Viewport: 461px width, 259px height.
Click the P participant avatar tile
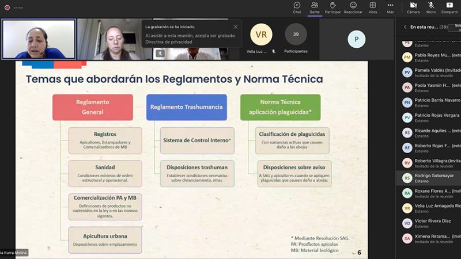coord(356,39)
